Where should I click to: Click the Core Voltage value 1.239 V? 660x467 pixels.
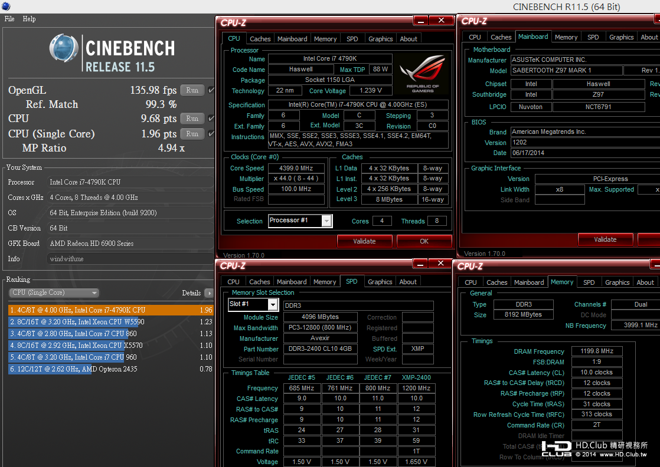pyautogui.click(x=371, y=90)
